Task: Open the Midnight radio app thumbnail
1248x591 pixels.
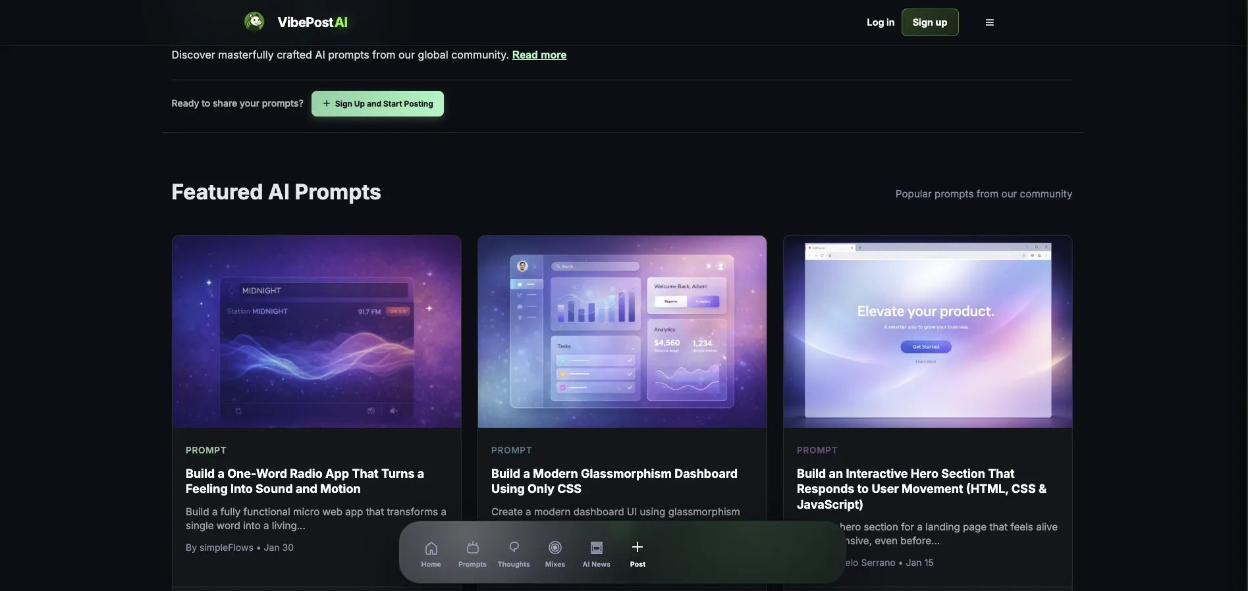Action: coord(317,332)
